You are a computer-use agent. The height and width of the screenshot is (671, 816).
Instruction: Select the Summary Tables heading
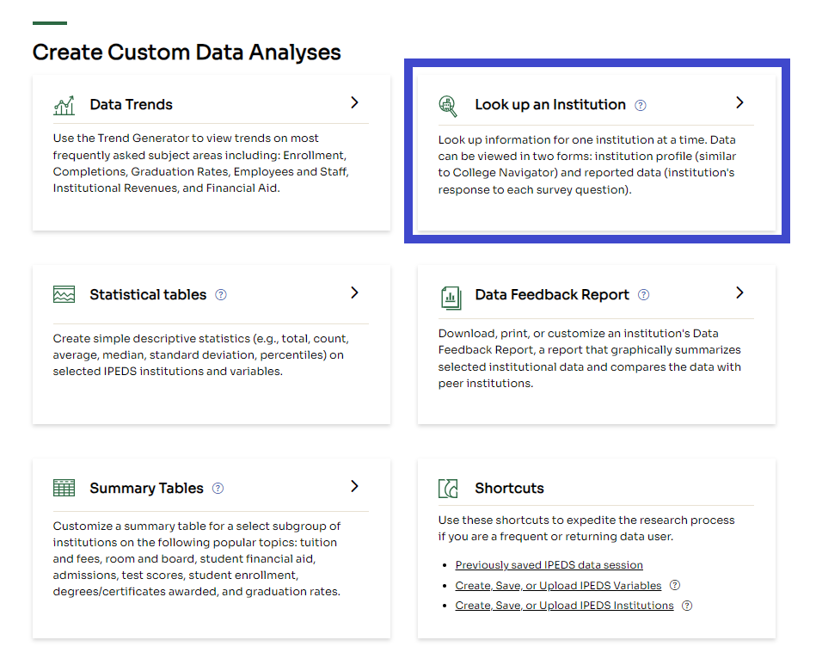pyautogui.click(x=146, y=489)
